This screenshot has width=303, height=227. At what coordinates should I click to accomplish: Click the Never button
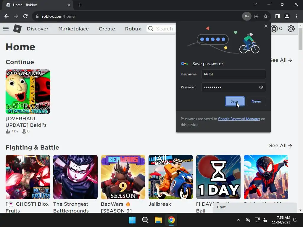pyautogui.click(x=256, y=101)
